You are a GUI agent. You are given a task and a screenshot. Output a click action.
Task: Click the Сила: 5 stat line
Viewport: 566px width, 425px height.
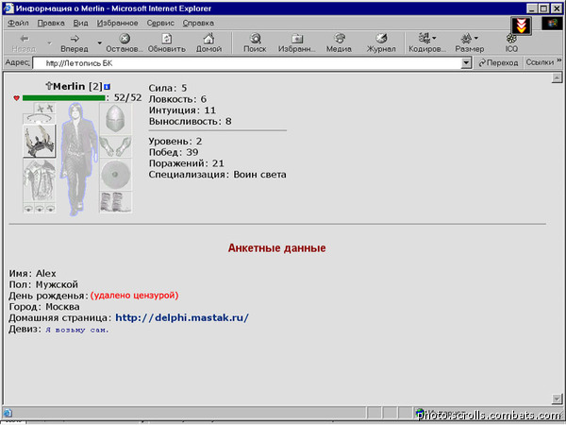click(x=168, y=88)
